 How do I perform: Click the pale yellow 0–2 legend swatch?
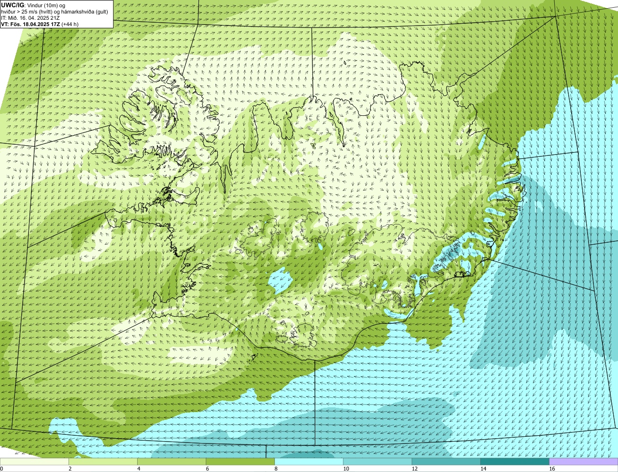[35, 462]
